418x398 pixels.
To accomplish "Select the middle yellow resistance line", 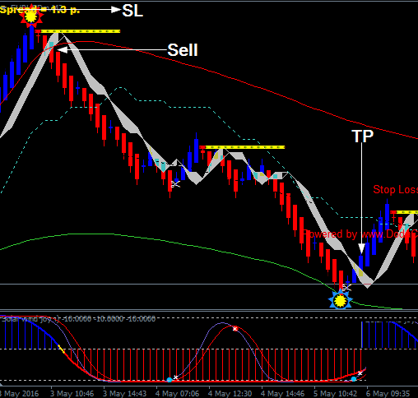I will 245,147.
